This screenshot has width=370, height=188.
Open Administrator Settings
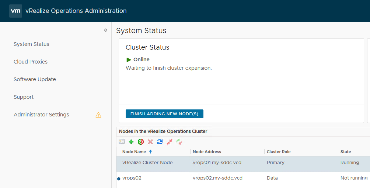click(41, 115)
